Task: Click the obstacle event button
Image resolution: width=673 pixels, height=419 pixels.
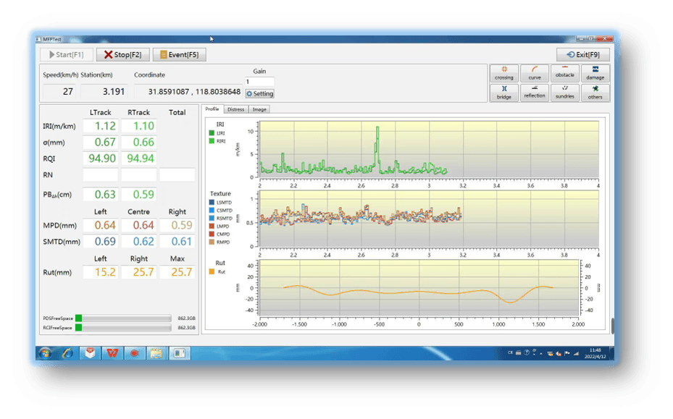Action: (564, 73)
